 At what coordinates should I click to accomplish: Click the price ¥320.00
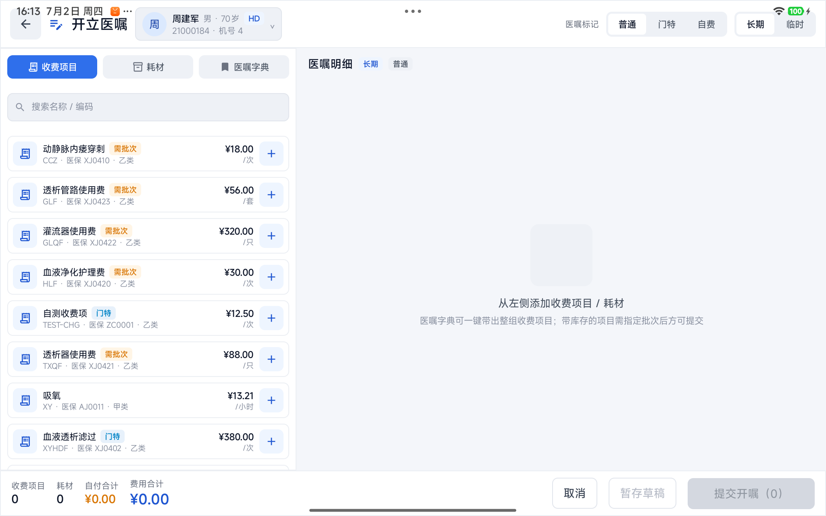point(236,231)
